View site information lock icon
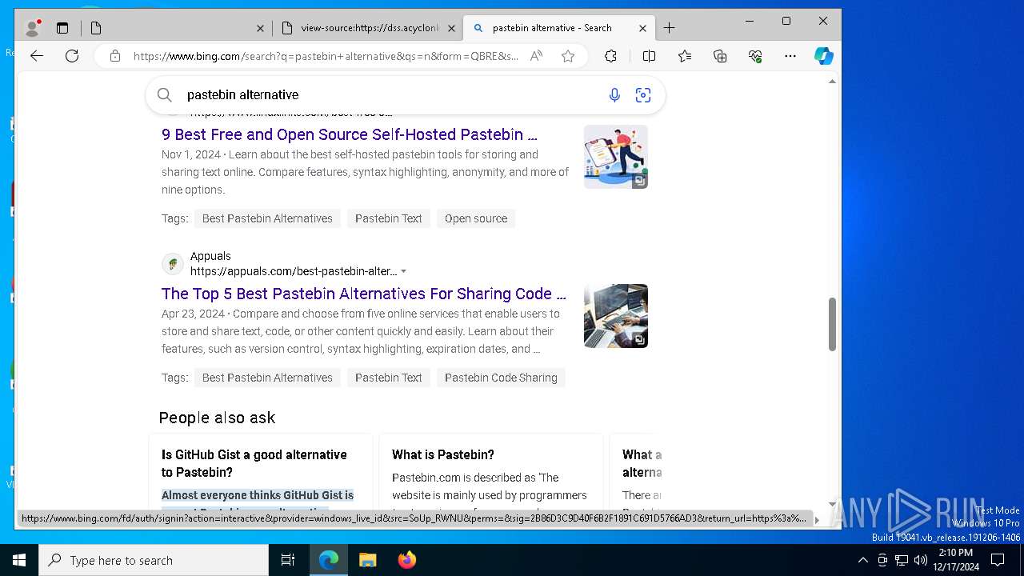1024x576 pixels. coord(115,56)
